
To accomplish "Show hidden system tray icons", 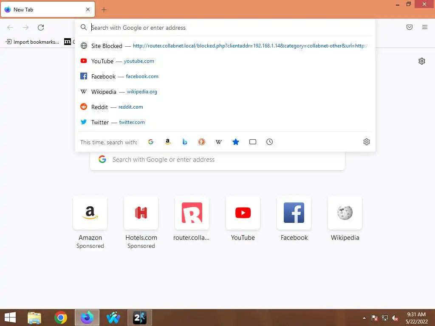I will point(364,318).
